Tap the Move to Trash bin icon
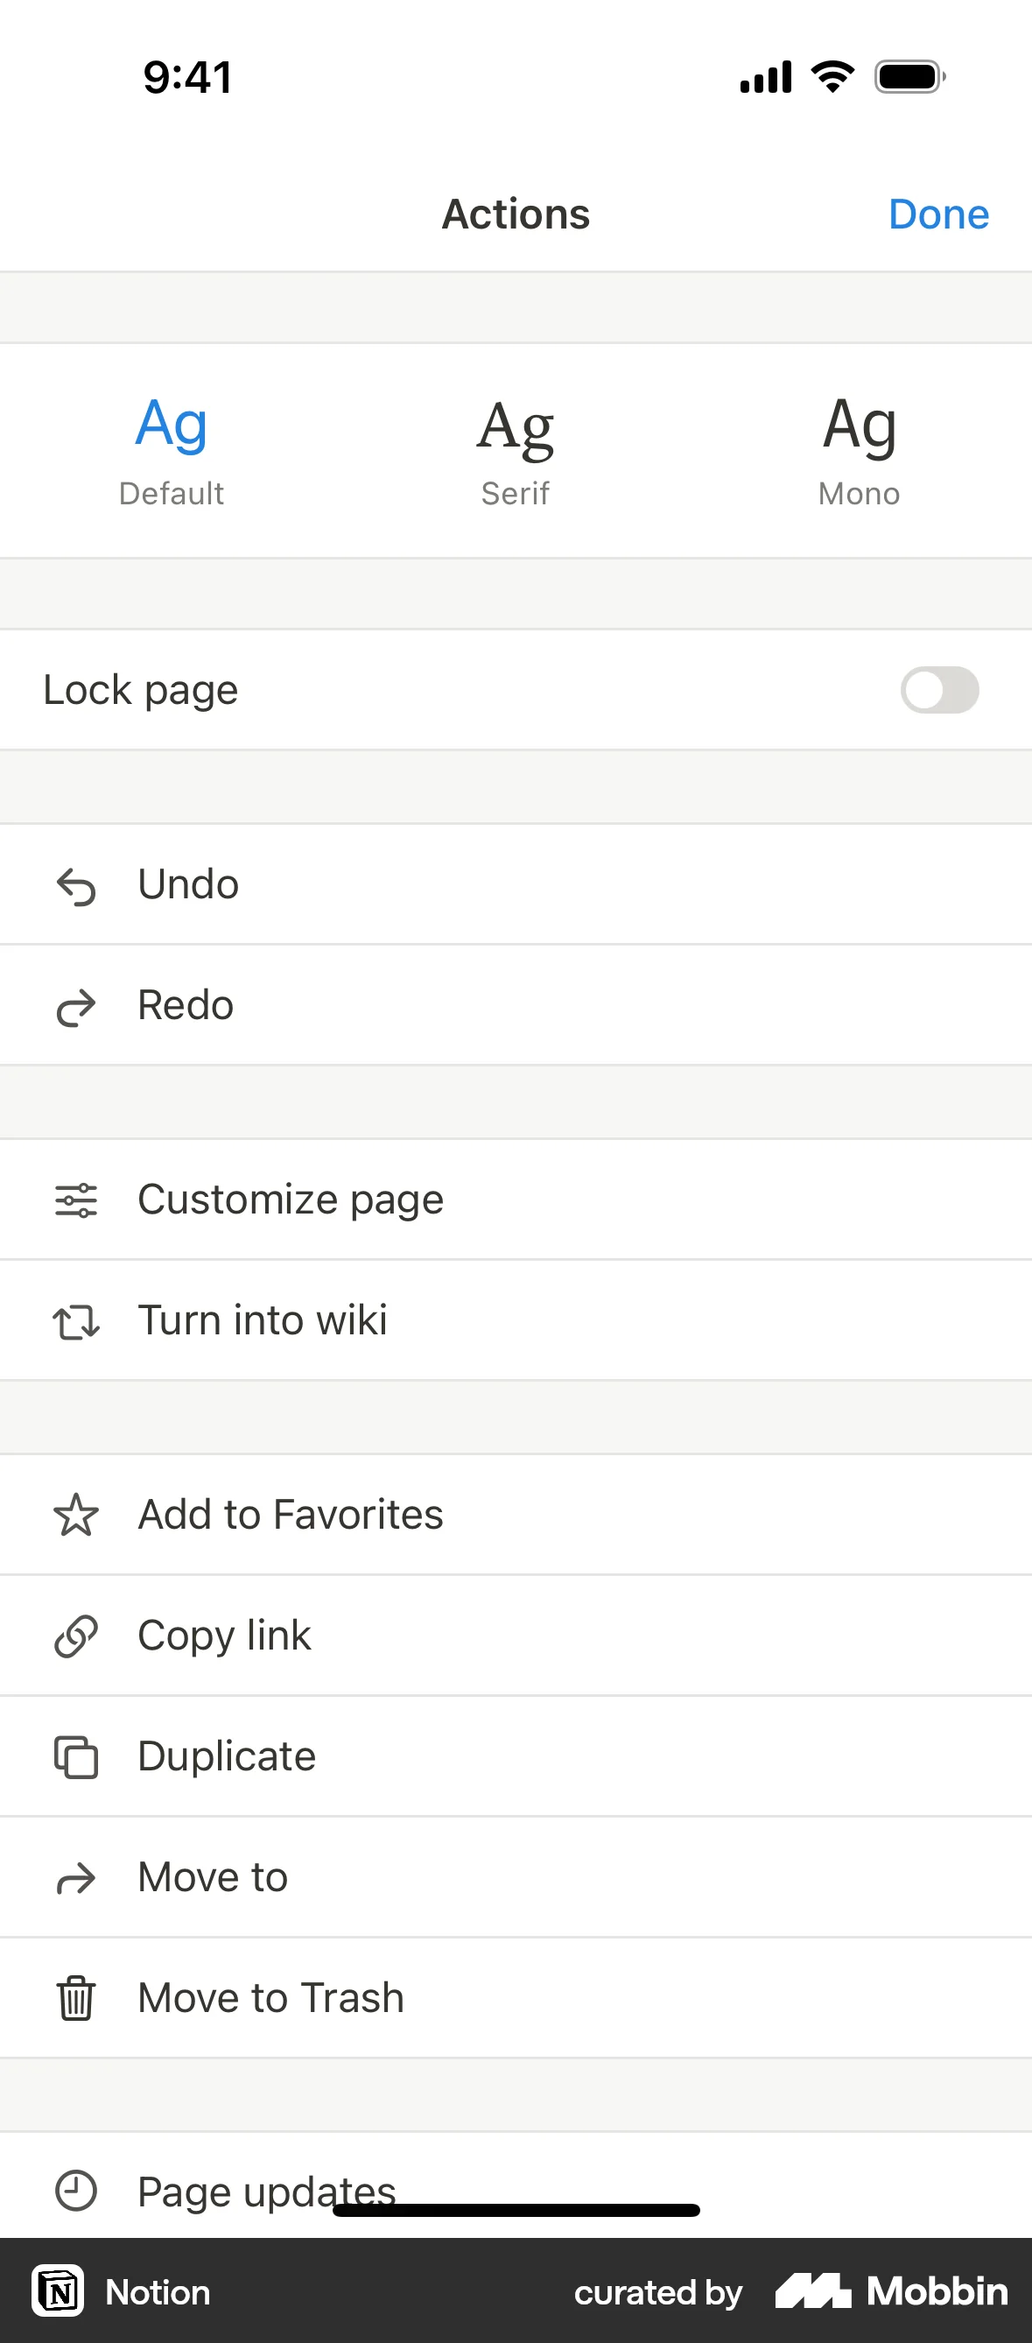The height and width of the screenshot is (2343, 1032). [x=75, y=1998]
